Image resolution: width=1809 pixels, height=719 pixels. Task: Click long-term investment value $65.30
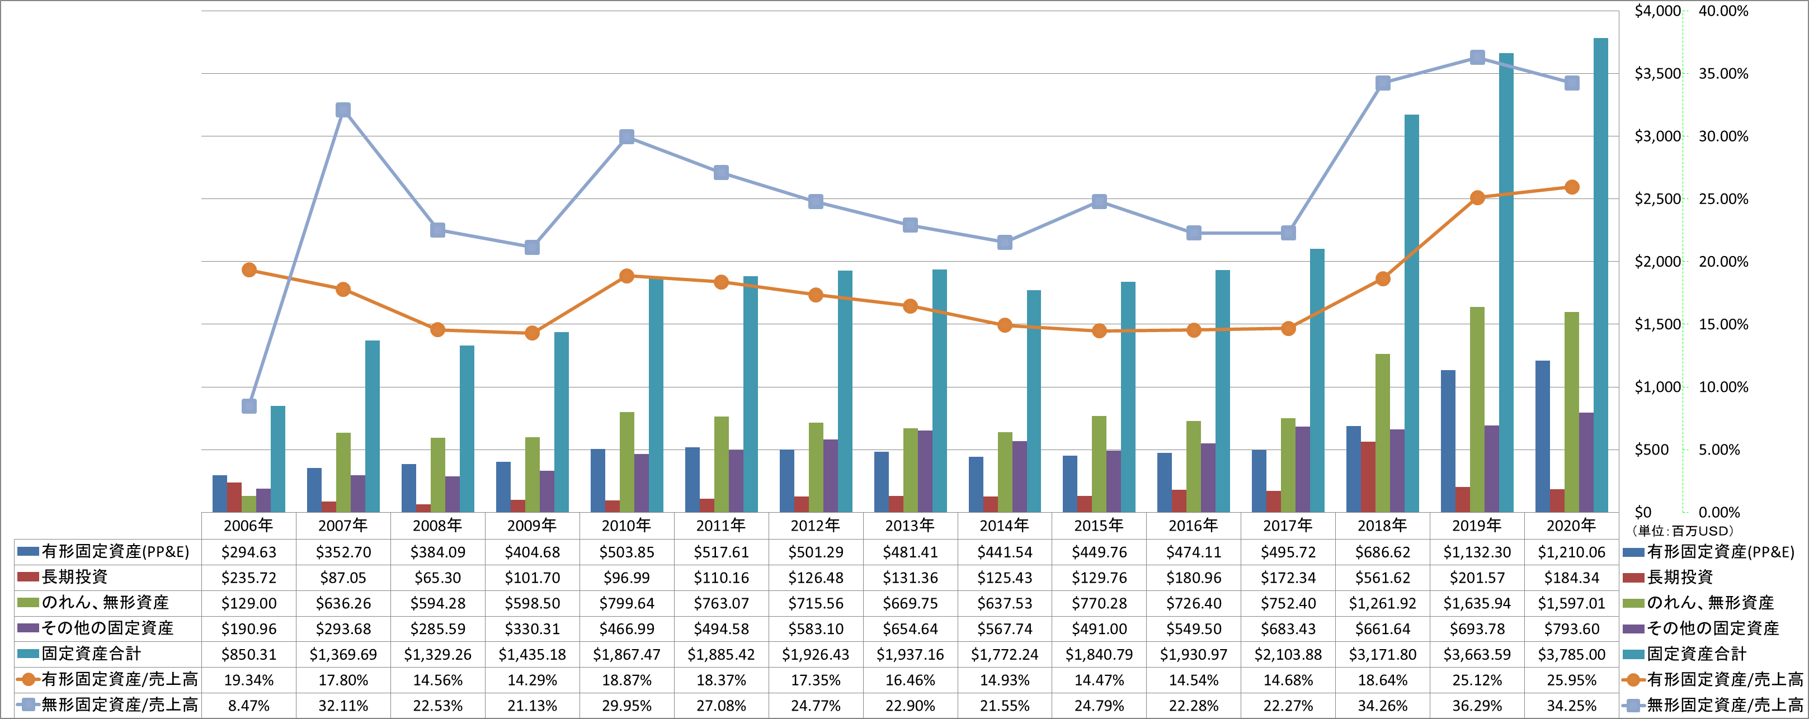pos(437,578)
